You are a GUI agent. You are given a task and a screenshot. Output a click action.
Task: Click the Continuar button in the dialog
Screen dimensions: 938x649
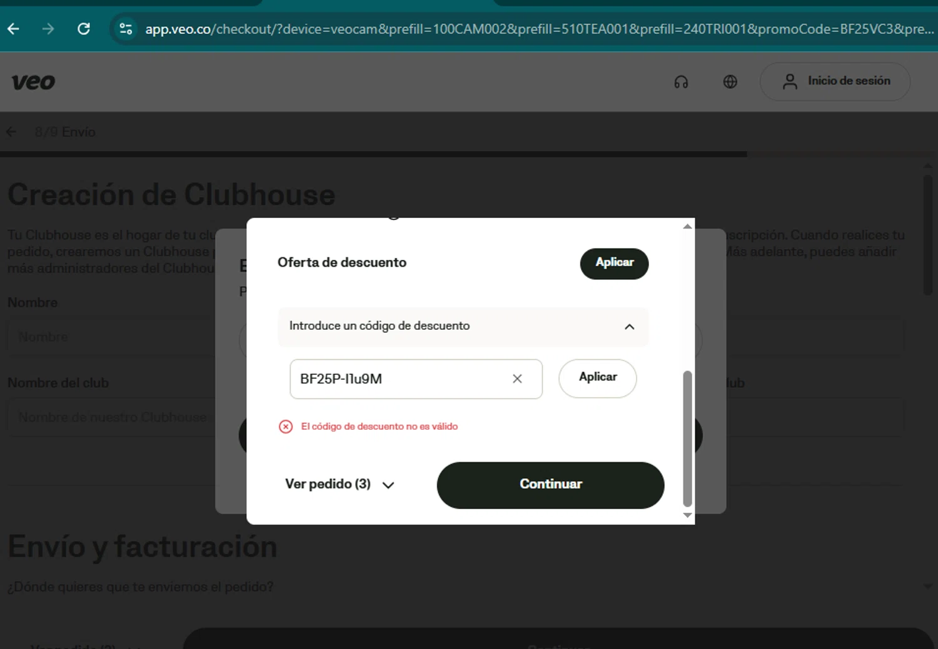[550, 485]
